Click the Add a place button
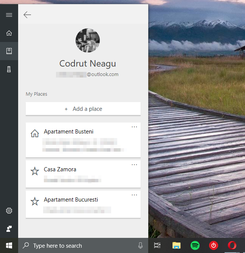245x253 pixels. [x=83, y=109]
